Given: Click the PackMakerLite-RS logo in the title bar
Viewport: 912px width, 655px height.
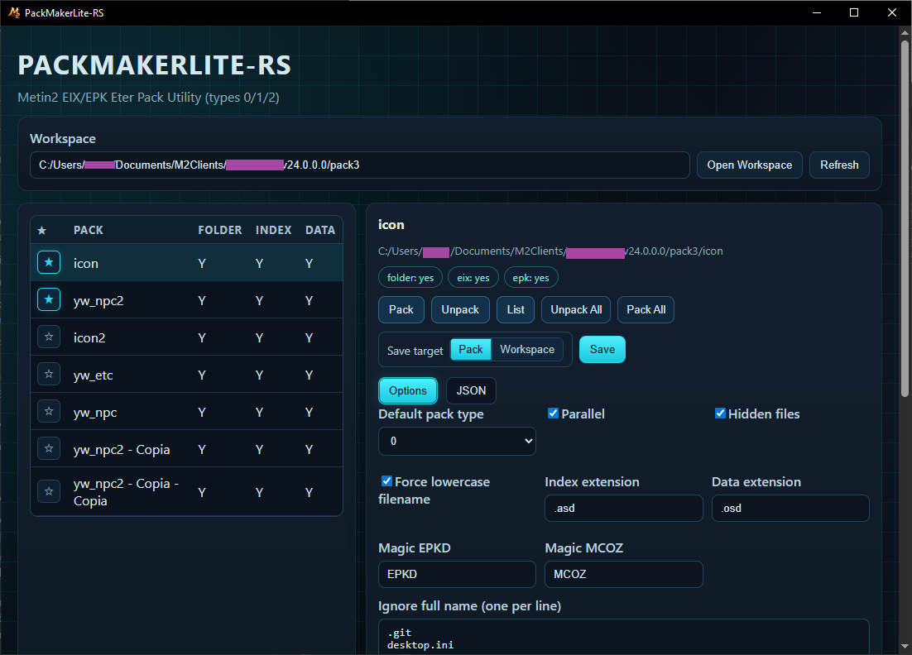Looking at the screenshot, I should tap(14, 12).
